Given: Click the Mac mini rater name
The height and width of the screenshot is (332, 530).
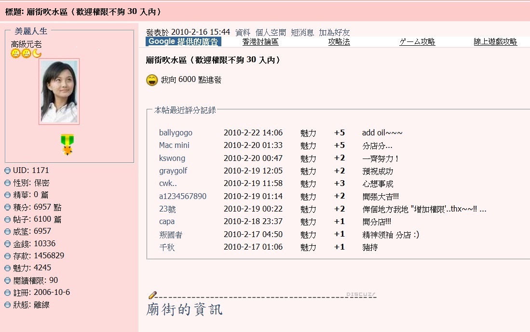Looking at the screenshot, I should click(175, 145).
